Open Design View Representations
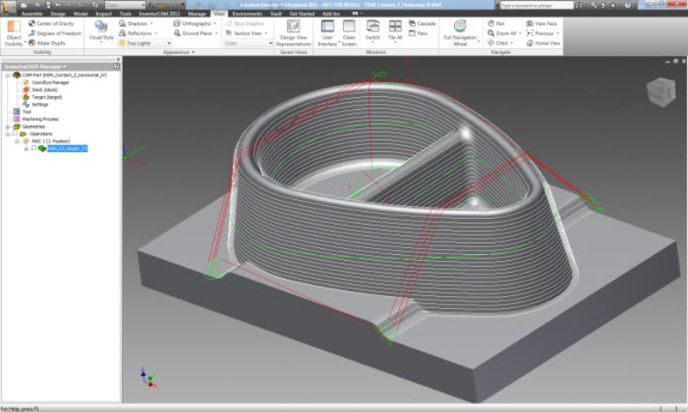 [x=293, y=27]
